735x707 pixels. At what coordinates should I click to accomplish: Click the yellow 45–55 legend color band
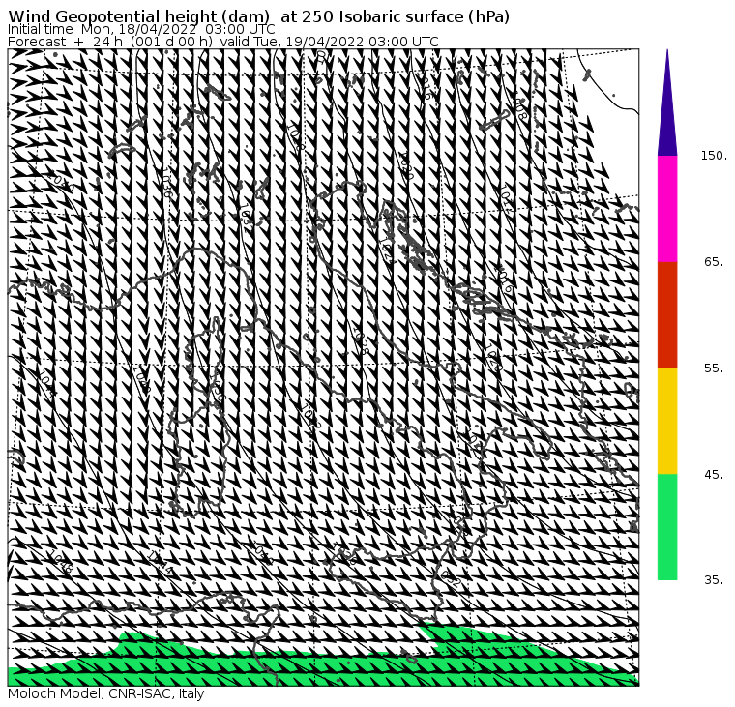(x=667, y=421)
